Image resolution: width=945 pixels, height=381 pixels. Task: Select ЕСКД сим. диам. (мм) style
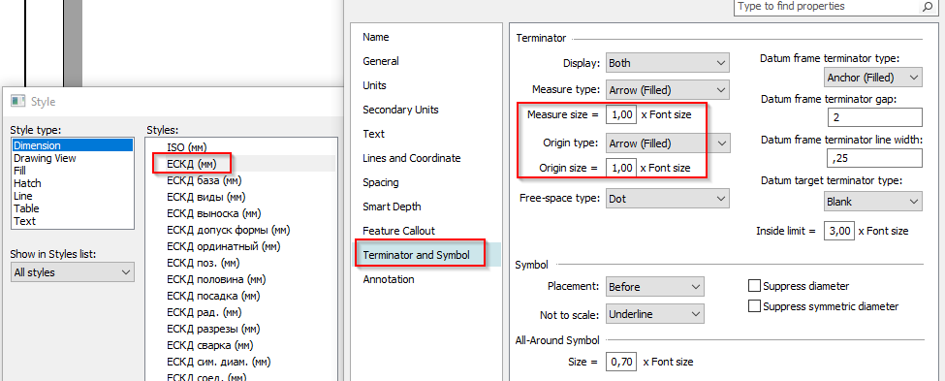pos(219,362)
